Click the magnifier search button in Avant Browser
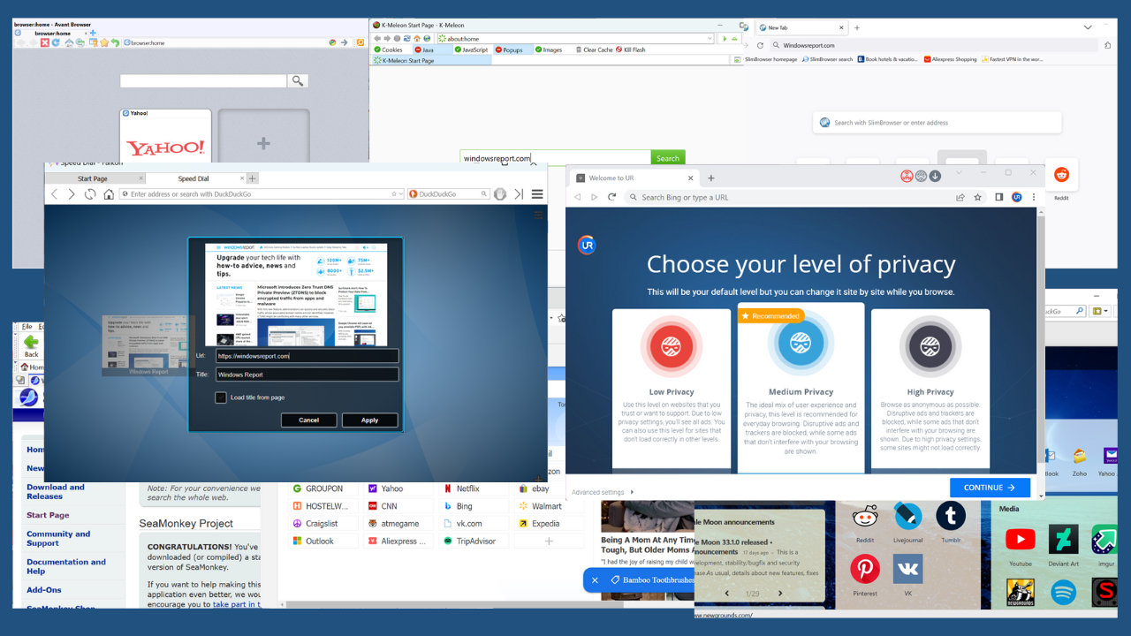 coord(298,80)
